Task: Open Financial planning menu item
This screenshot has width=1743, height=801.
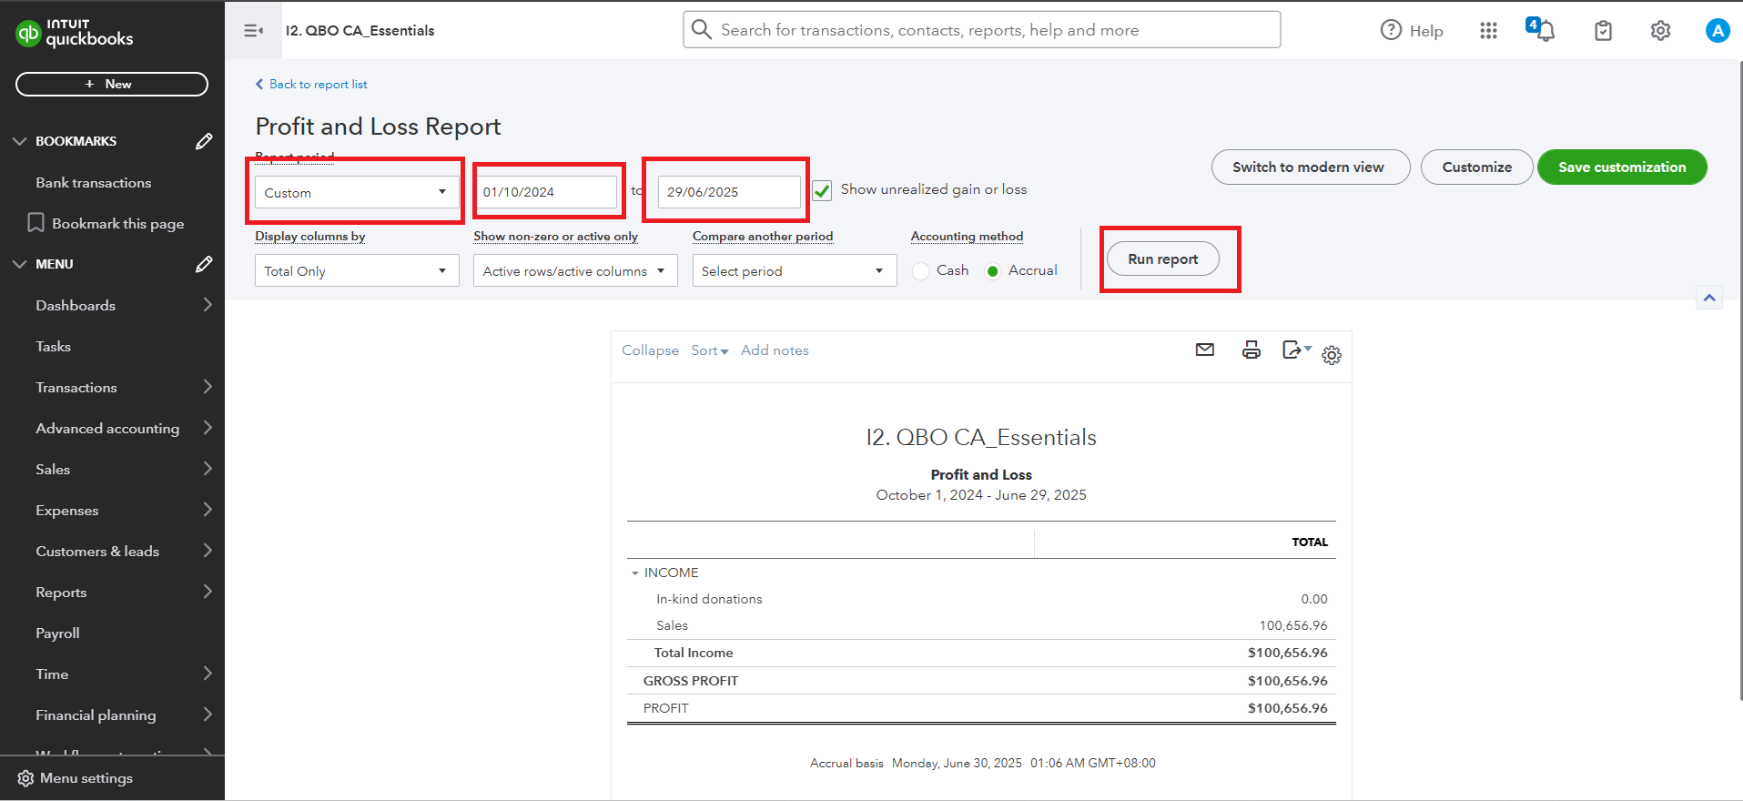Action: coord(96,715)
